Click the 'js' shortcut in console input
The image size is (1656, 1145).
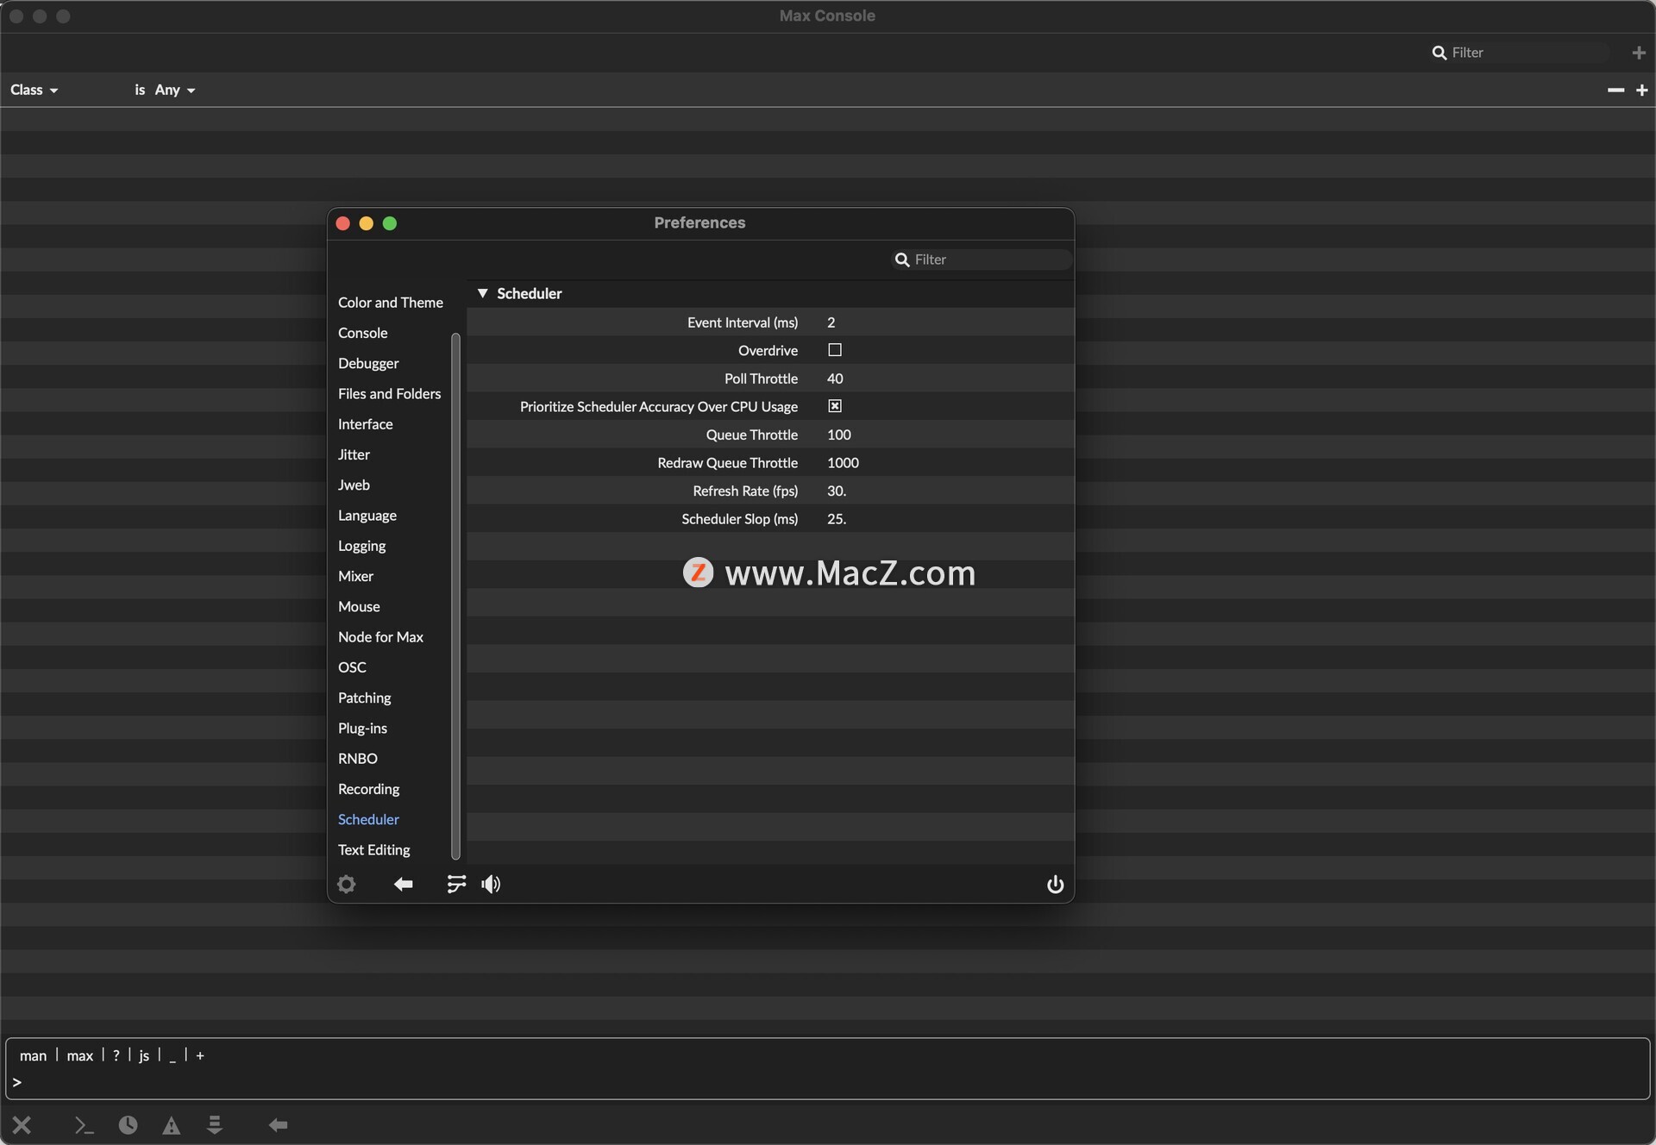coord(144,1055)
